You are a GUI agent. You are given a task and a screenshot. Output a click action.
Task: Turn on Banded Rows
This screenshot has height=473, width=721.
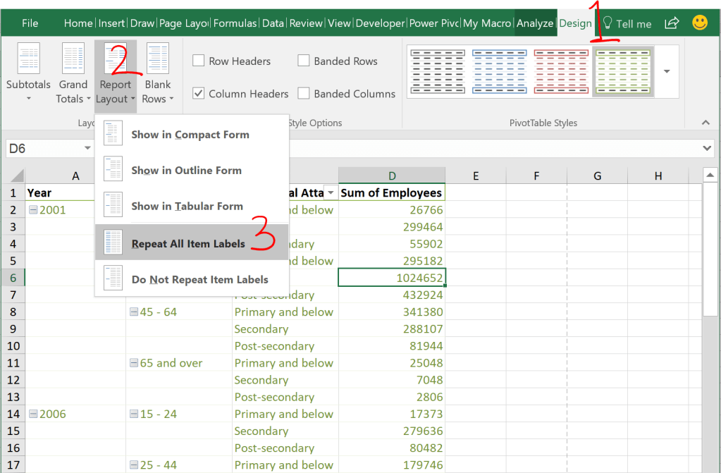click(x=304, y=61)
